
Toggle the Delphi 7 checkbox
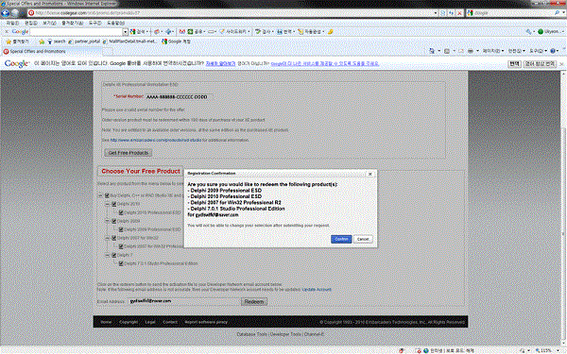pyautogui.click(x=114, y=255)
